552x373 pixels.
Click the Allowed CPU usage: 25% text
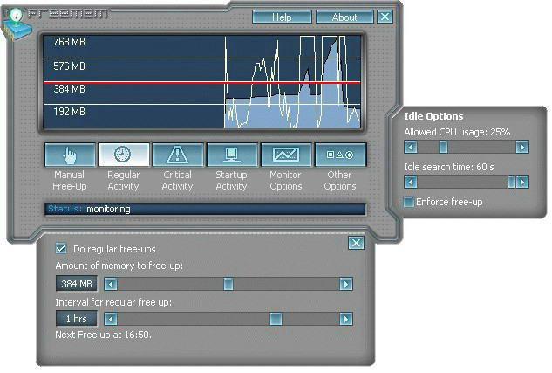point(457,132)
